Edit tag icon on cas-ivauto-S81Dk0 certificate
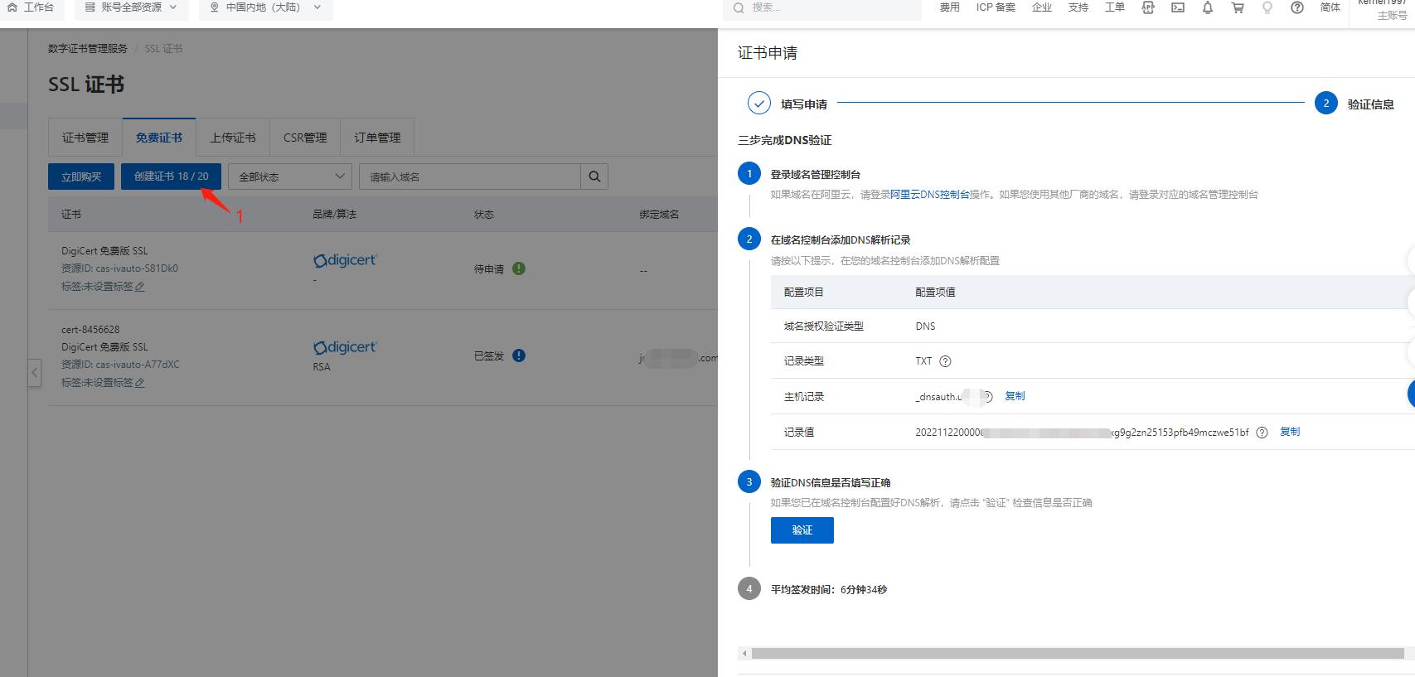The height and width of the screenshot is (677, 1415). pos(139,287)
